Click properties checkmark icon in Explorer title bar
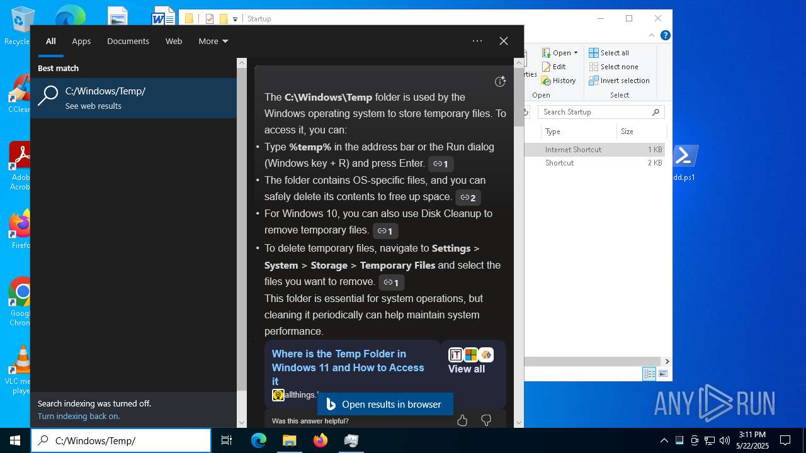The image size is (806, 453). tap(210, 19)
